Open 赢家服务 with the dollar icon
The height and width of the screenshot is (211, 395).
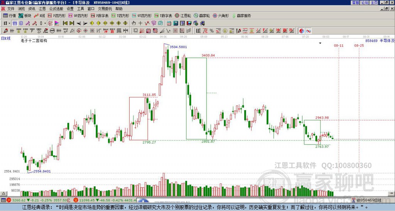click(x=241, y=15)
